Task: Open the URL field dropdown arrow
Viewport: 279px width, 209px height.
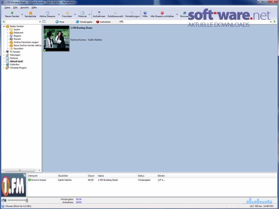Action: pyautogui.click(x=271, y=22)
